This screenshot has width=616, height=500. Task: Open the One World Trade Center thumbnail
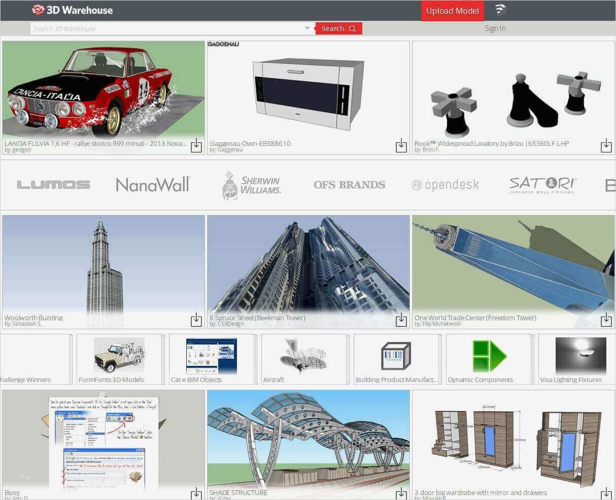pyautogui.click(x=514, y=263)
